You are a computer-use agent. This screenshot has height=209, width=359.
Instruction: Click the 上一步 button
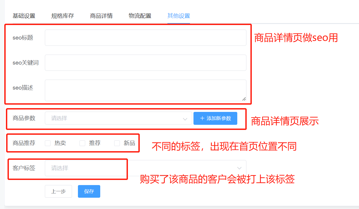tap(58, 191)
